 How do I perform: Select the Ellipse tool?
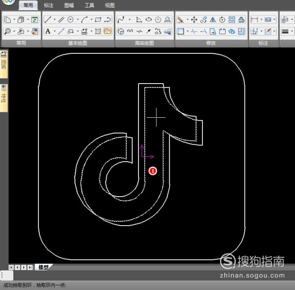tap(149, 19)
